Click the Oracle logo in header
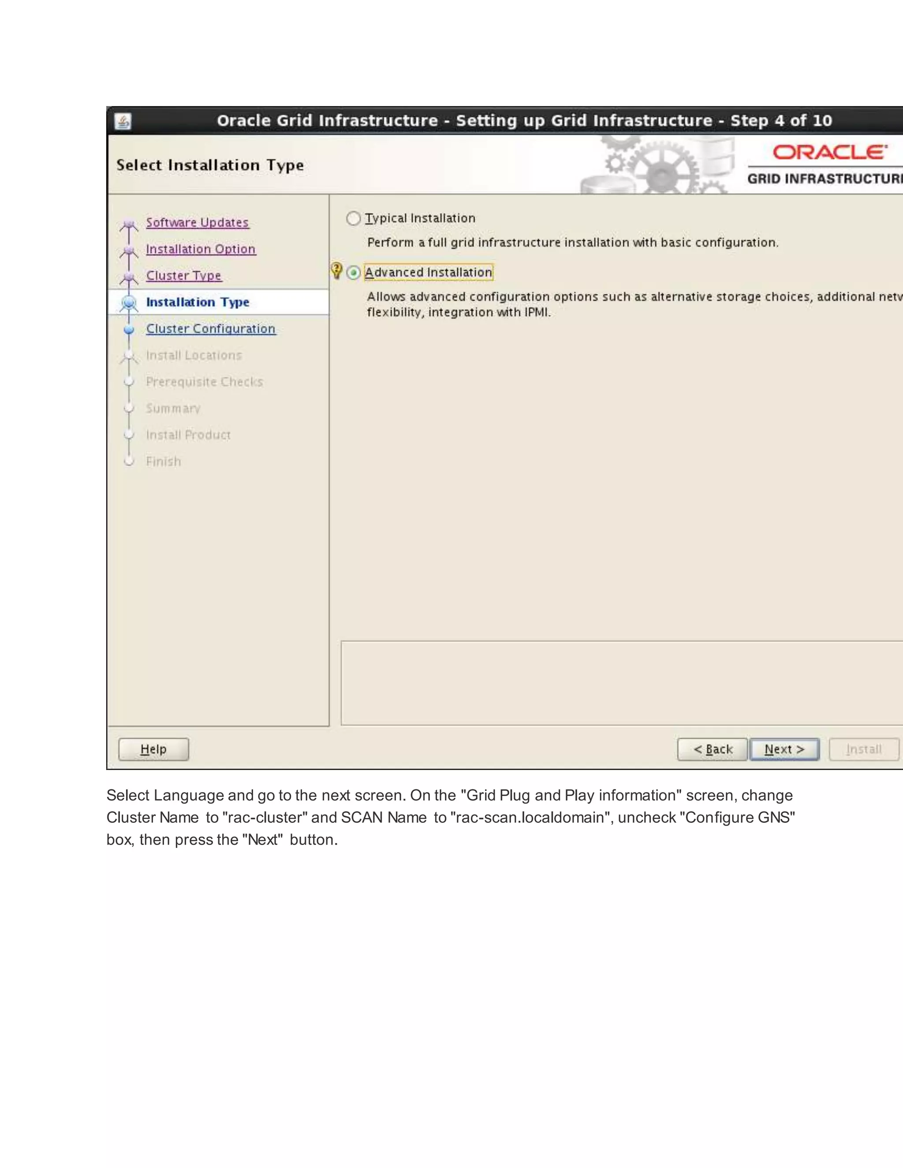The height and width of the screenshot is (1168, 903). pos(830,153)
